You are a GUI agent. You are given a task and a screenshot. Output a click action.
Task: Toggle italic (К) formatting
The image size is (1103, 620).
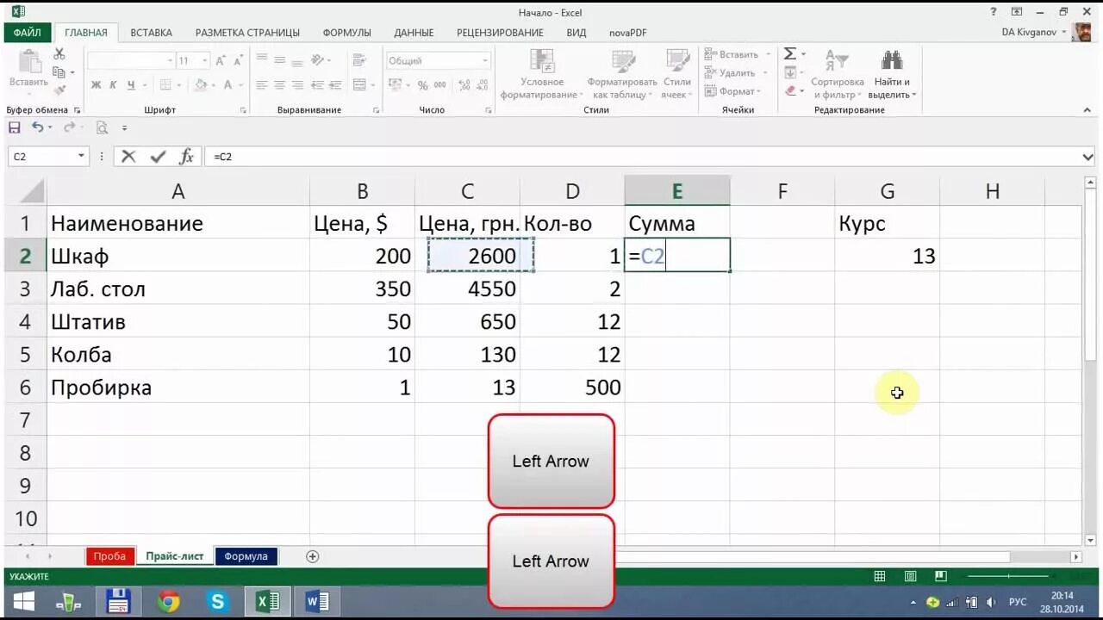pyautogui.click(x=114, y=85)
